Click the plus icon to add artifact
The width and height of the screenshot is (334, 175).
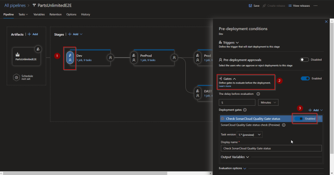point(29,34)
